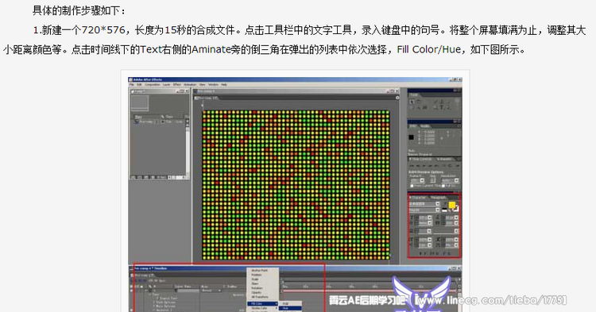Open the font style dropdown in Character panel

coord(424,210)
